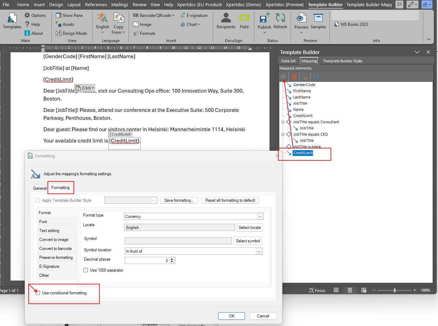Increase Decimal places with the up arrow
Image resolution: width=438 pixels, height=326 pixels.
pyautogui.click(x=172, y=259)
